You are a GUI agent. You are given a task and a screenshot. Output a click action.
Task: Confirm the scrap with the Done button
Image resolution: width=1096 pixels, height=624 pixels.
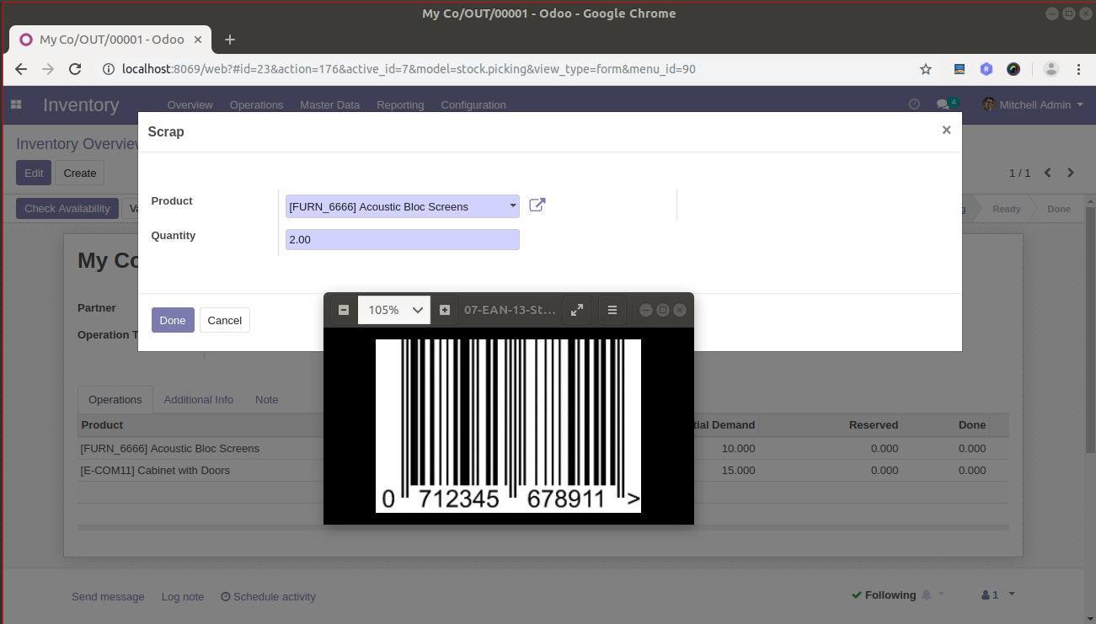(173, 320)
